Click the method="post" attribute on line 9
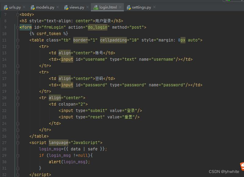Screen dimensions: 244x177 pos(128,27)
